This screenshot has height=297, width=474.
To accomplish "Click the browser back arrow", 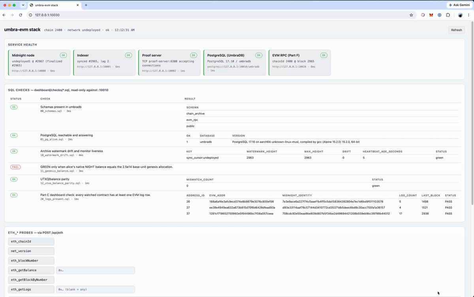I will [4, 15].
